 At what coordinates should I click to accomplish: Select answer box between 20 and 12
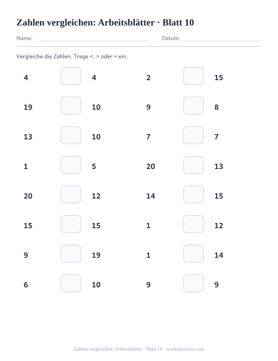[x=71, y=195]
